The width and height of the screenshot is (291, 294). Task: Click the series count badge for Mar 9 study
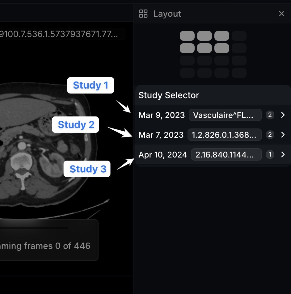[x=270, y=115]
